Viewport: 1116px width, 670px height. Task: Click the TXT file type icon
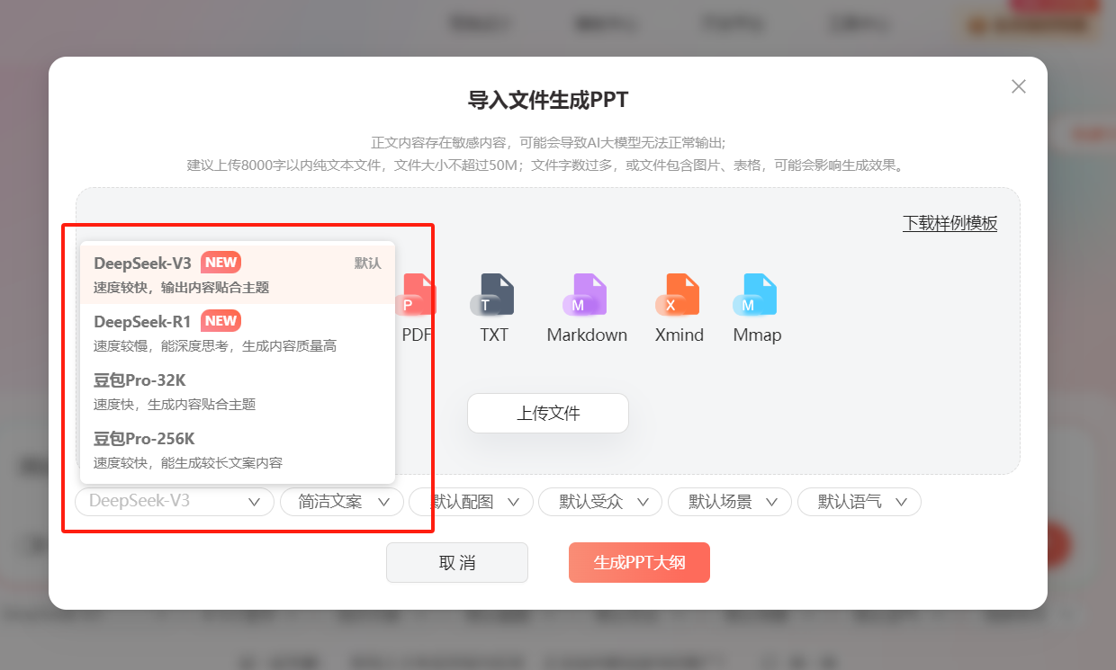coord(493,294)
